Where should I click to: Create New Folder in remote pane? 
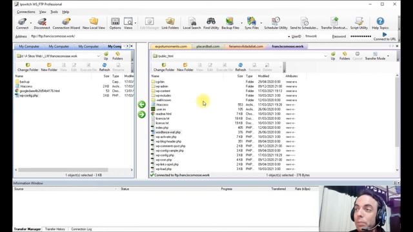click(x=185, y=67)
